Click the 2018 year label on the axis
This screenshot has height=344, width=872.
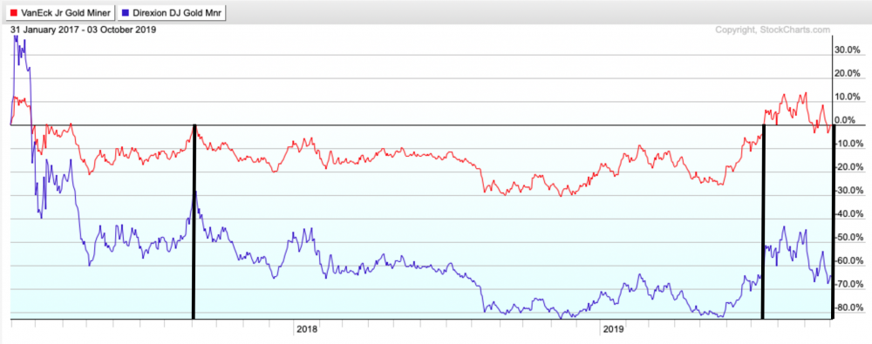[306, 329]
